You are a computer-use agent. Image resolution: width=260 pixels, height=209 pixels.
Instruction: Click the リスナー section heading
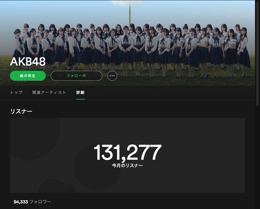click(x=21, y=111)
